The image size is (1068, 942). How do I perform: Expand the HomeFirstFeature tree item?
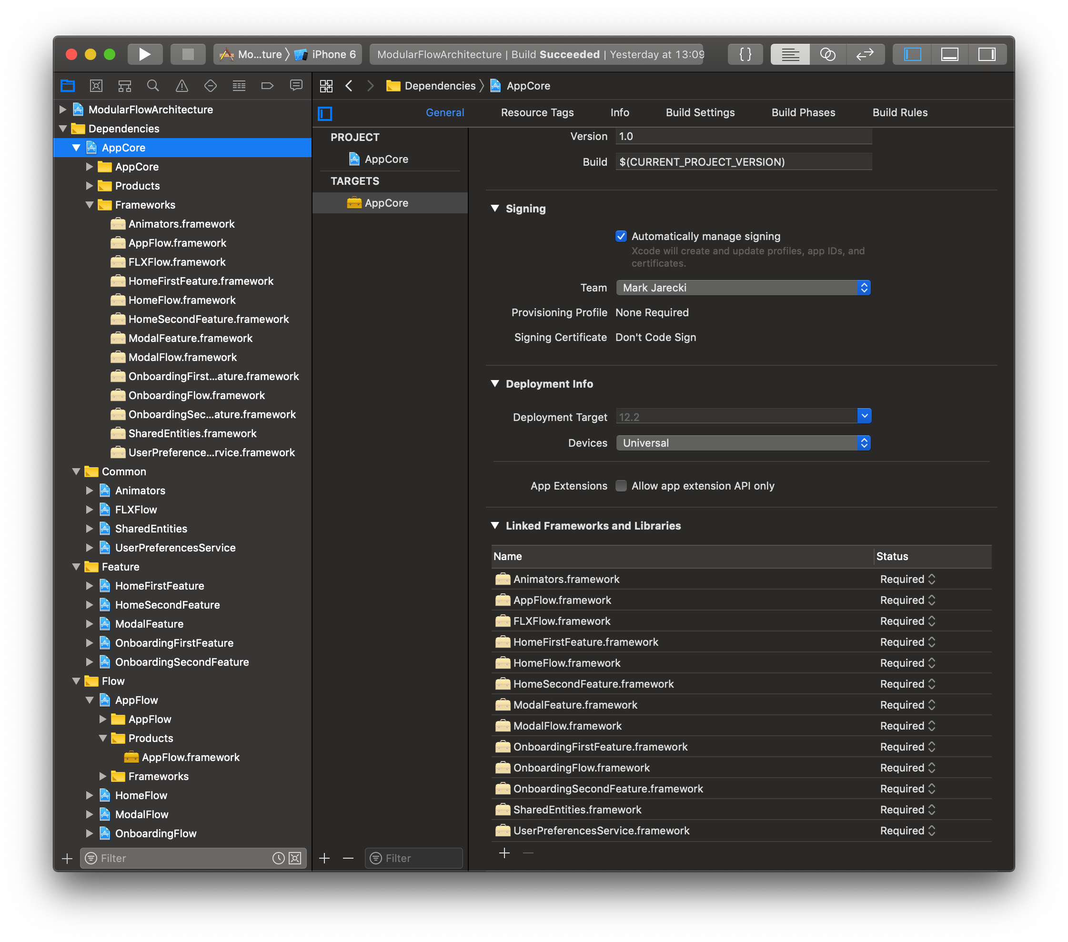pyautogui.click(x=90, y=586)
